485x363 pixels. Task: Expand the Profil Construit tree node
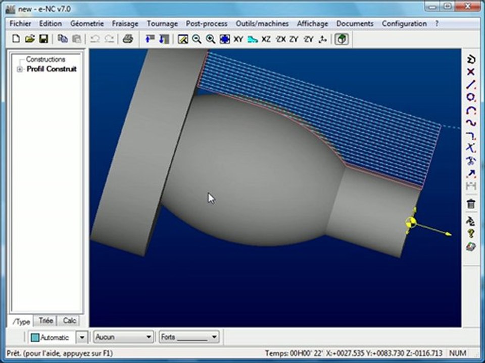(20, 69)
